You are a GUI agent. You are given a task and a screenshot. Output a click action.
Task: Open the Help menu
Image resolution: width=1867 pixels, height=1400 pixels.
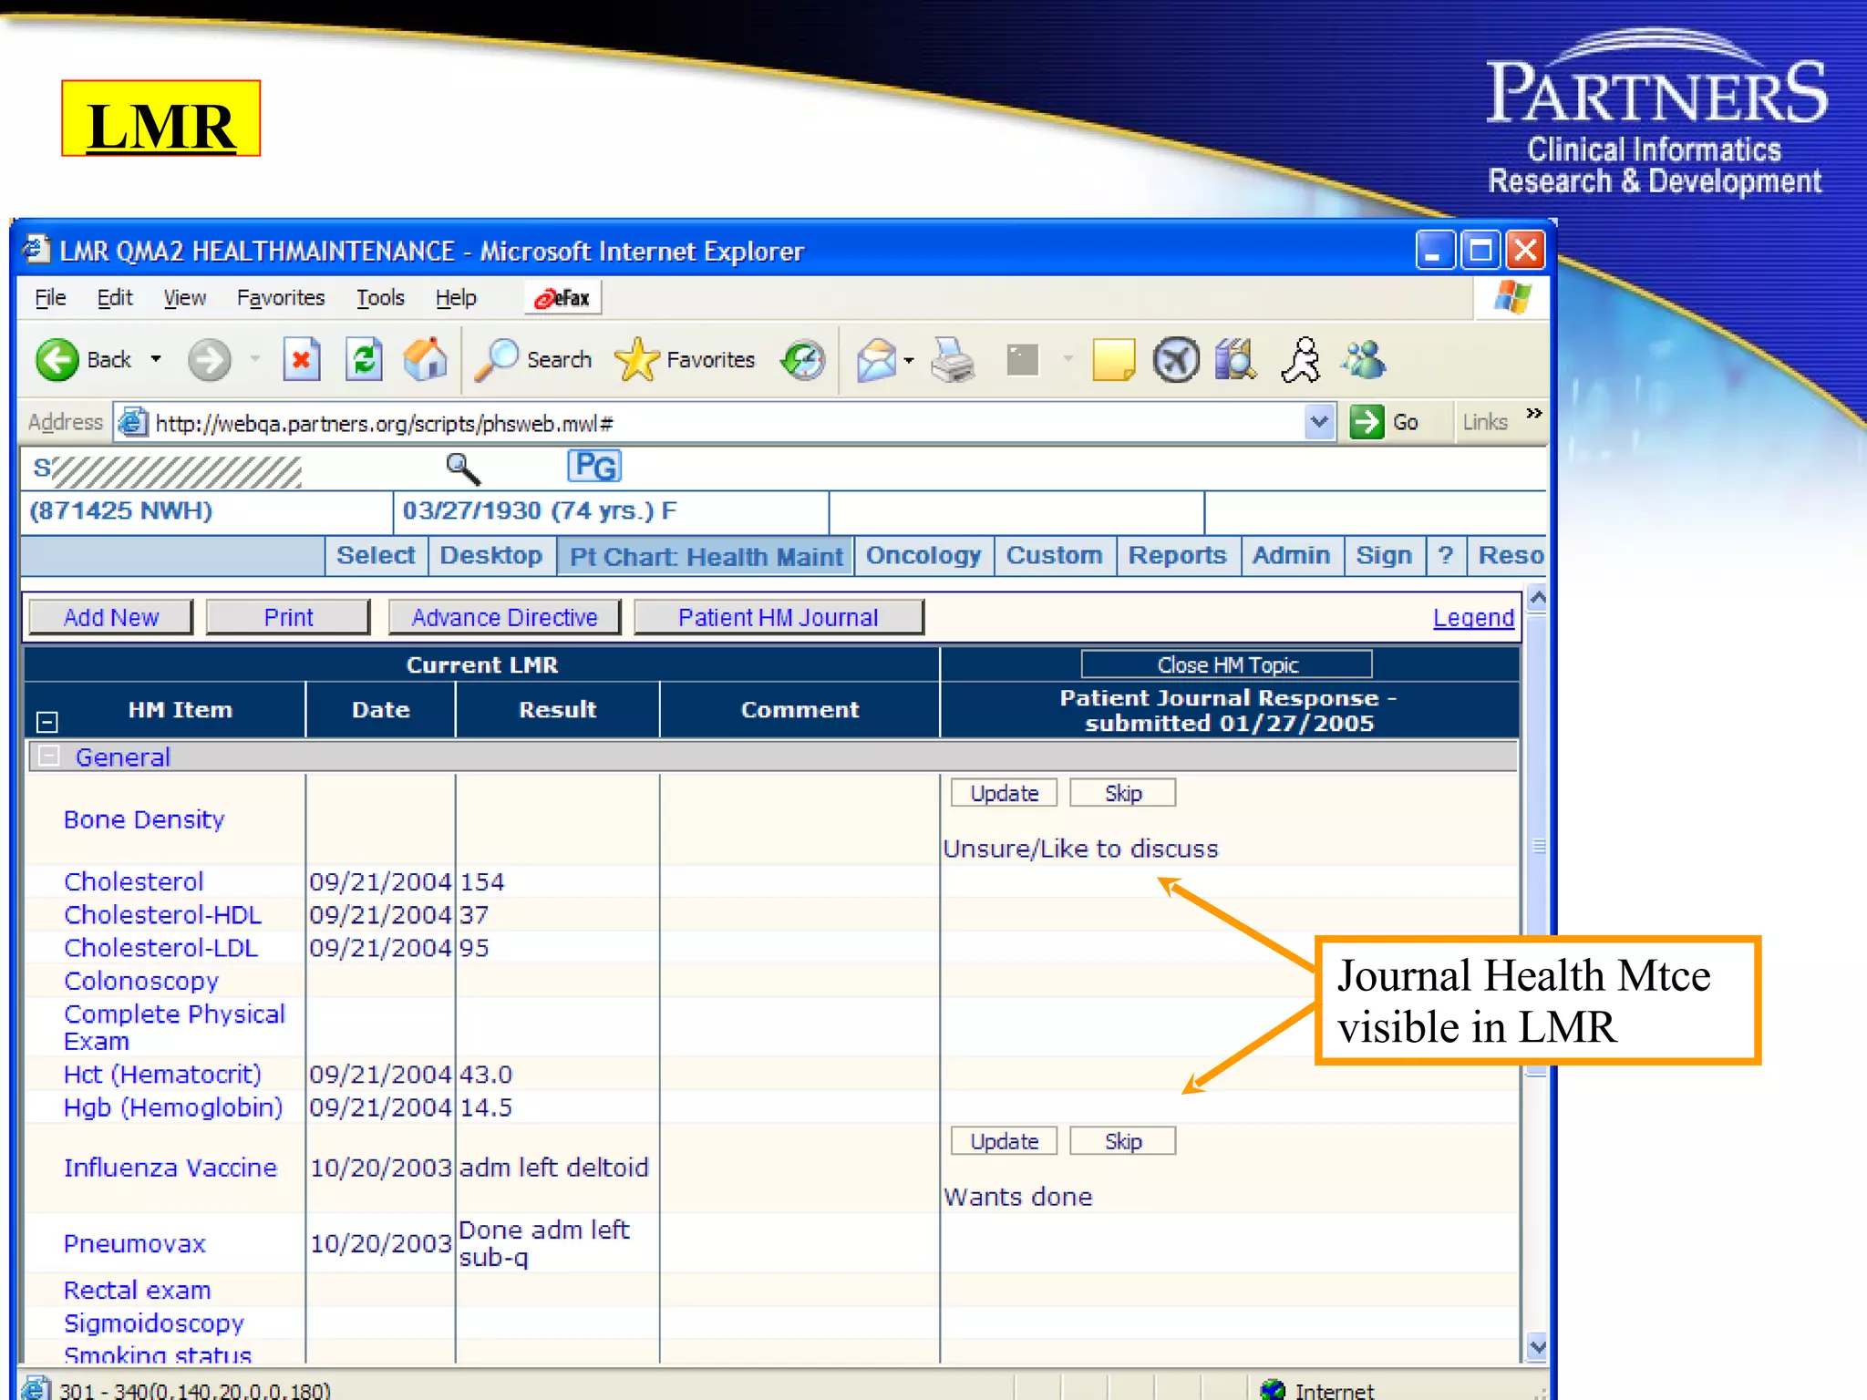456,298
